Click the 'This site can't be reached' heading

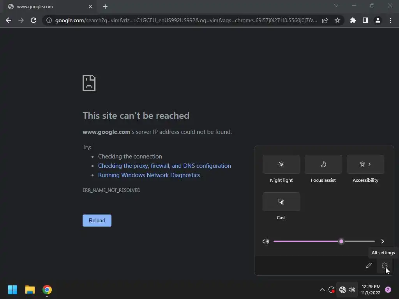tap(136, 116)
